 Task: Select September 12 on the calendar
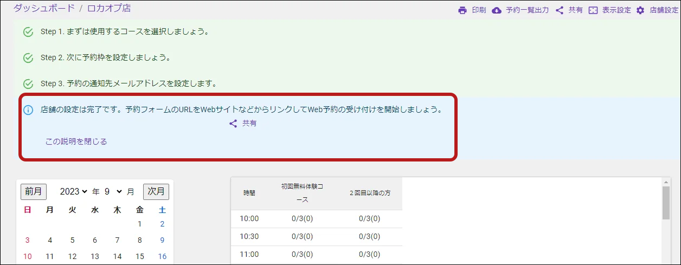tap(72, 256)
